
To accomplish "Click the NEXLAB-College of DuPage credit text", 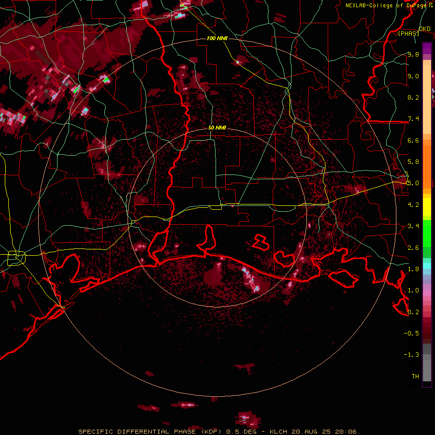I will (387, 5).
